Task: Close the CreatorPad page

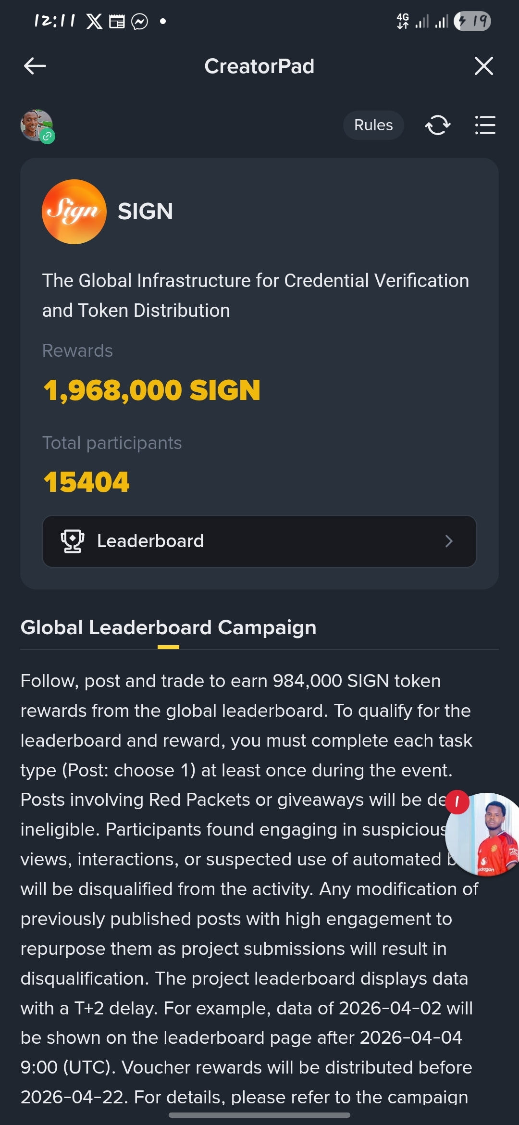Action: 483,66
